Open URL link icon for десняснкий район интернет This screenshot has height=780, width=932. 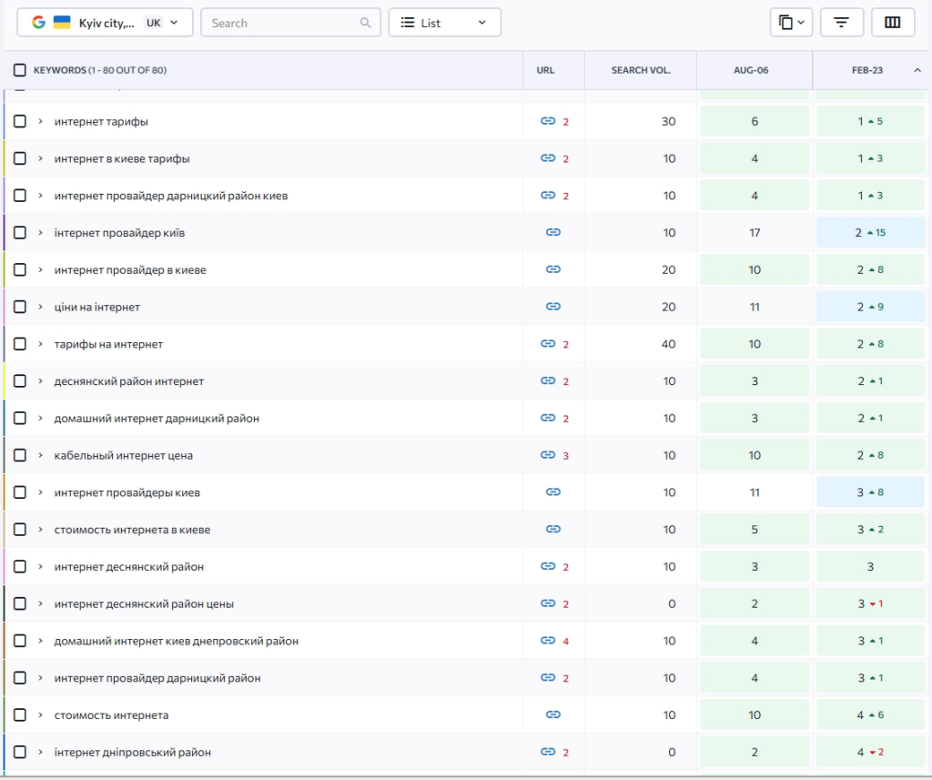tap(548, 381)
